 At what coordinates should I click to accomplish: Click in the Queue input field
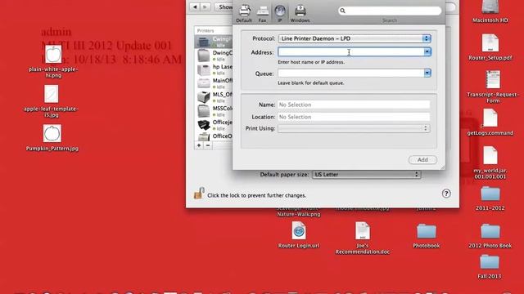(x=351, y=73)
